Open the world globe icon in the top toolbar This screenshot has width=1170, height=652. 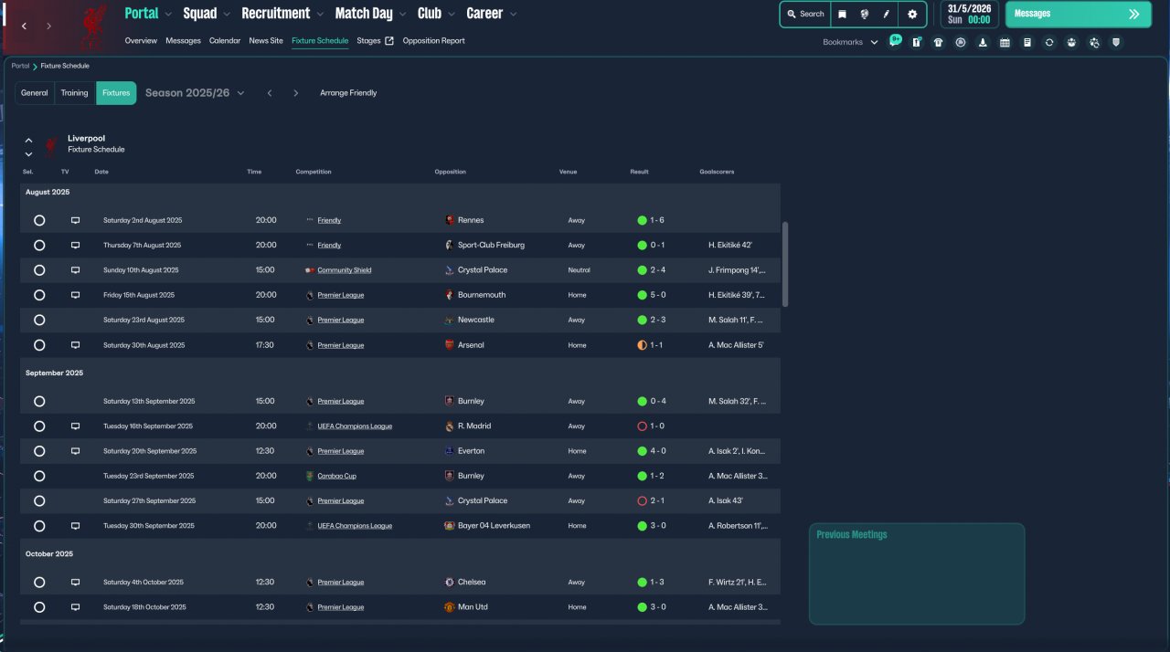pos(864,15)
